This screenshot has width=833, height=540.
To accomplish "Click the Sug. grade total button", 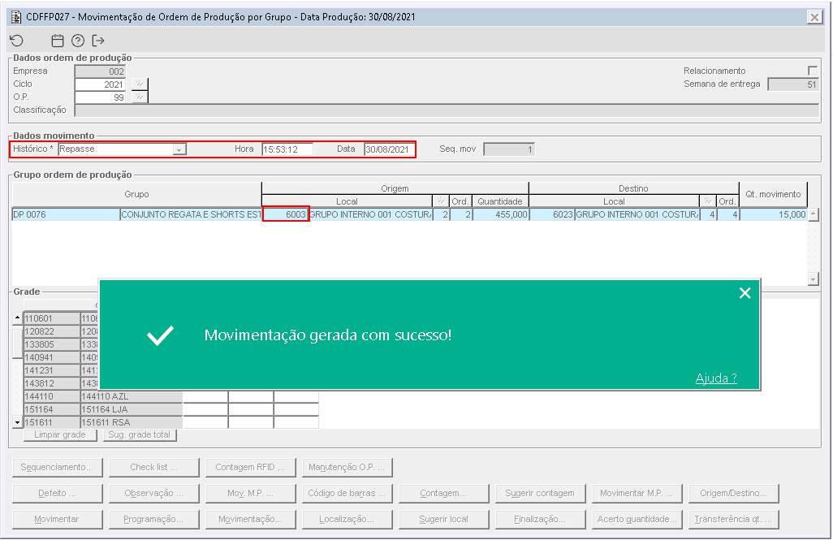I will (x=140, y=434).
